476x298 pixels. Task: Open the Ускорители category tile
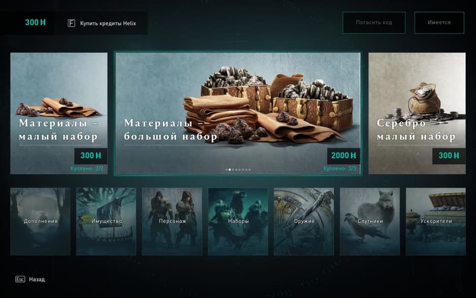(436, 221)
